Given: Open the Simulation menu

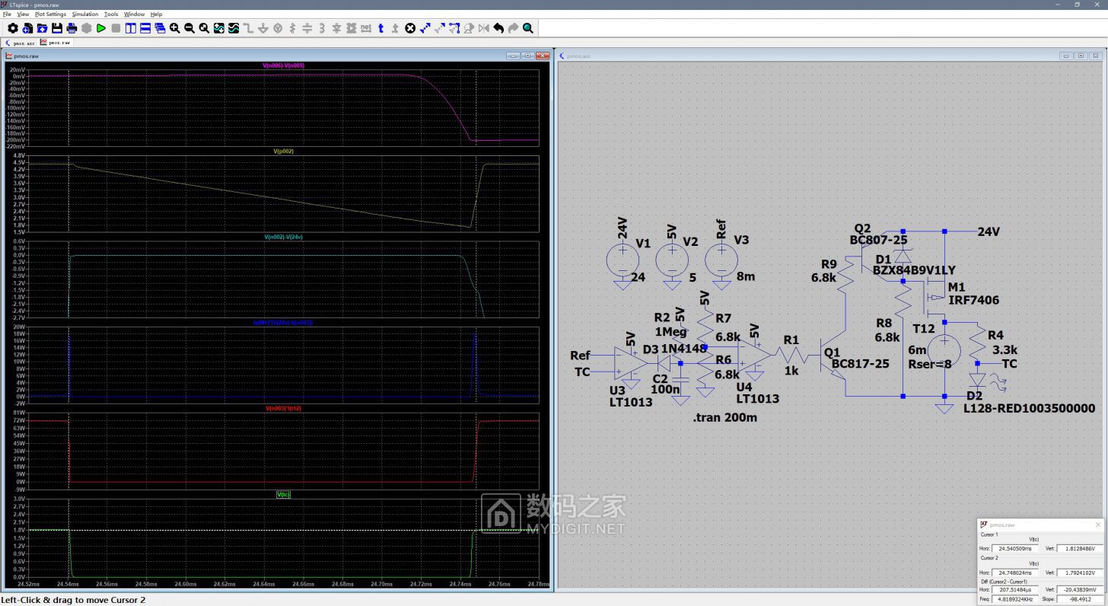Looking at the screenshot, I should tap(85, 14).
